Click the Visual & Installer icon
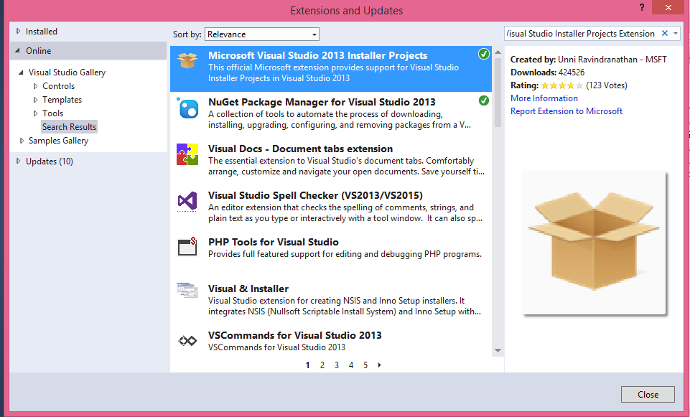The image size is (690, 417). click(x=187, y=290)
